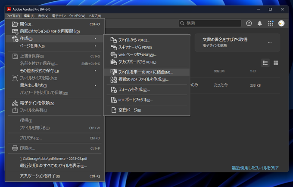Screen dimensions: 293x187
Task: Open the apps grid icon
Action: pos(271,23)
